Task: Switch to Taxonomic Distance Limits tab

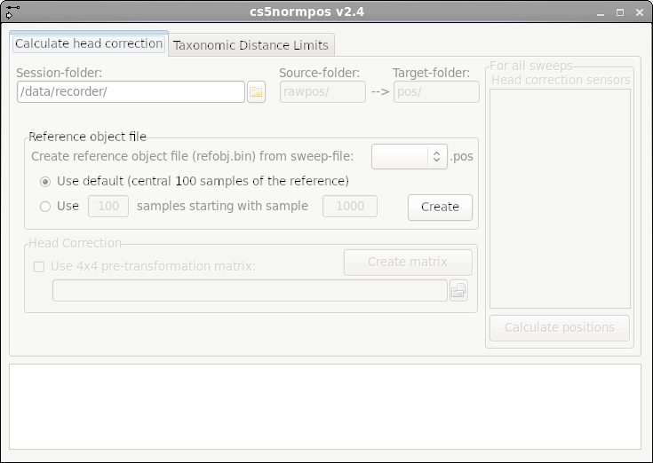Action: tap(251, 45)
